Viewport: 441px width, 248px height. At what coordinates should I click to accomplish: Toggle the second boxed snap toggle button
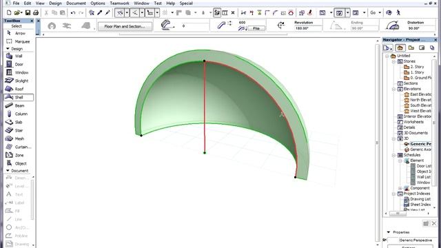point(135,12)
